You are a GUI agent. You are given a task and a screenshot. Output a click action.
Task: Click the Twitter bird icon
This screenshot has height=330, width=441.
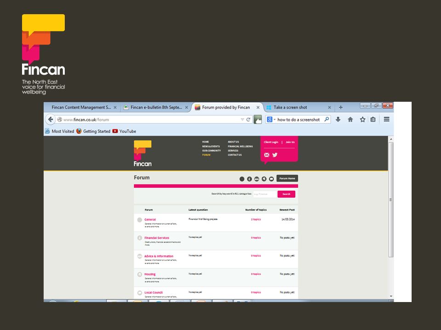(x=275, y=155)
